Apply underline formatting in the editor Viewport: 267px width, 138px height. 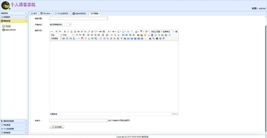point(71,32)
